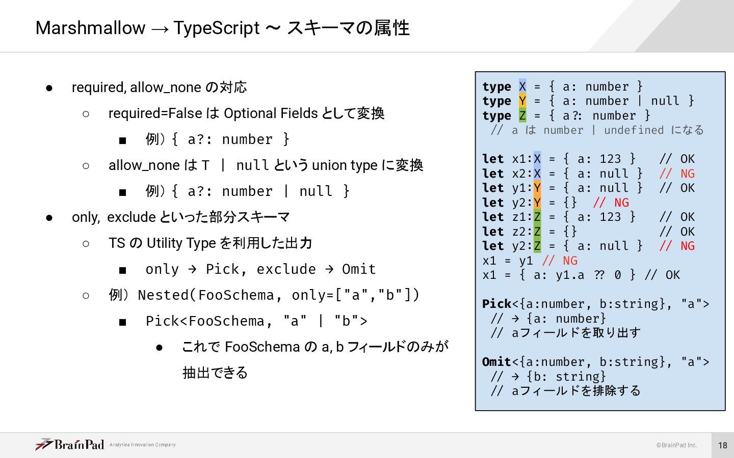
Task: Click '抽出できる' text
Action: tap(215, 373)
